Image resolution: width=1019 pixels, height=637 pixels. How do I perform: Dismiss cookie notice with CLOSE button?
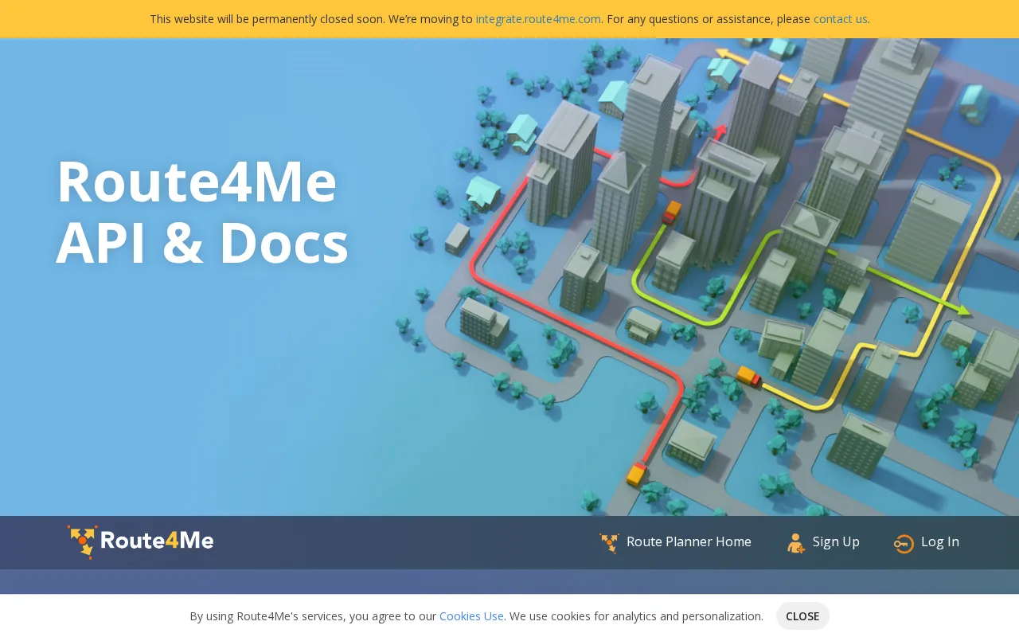click(802, 616)
